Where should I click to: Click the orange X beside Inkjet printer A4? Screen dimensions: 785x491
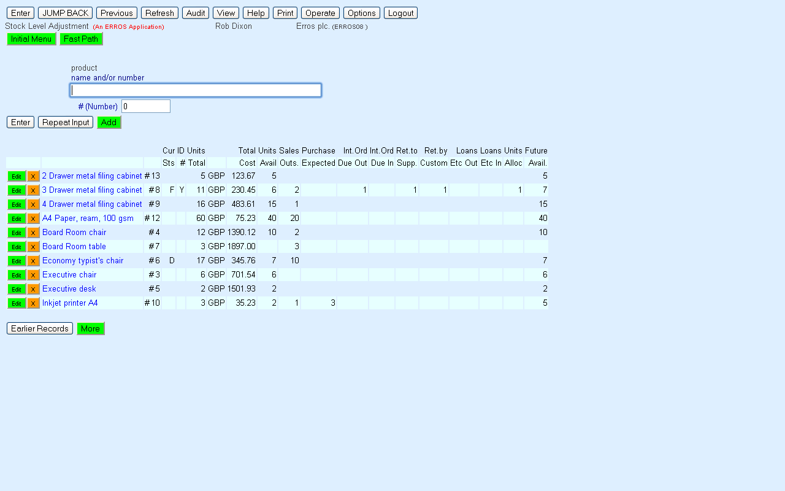[33, 303]
